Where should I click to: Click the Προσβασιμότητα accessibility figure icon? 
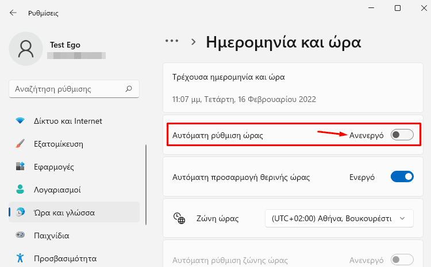pos(20,258)
